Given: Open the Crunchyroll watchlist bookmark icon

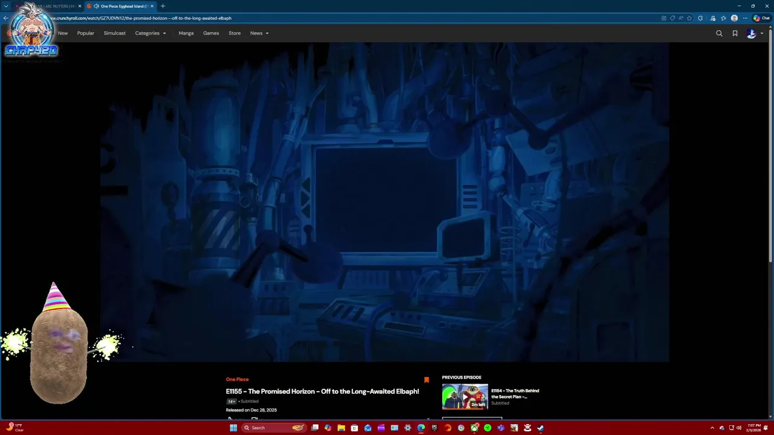Looking at the screenshot, I should (735, 33).
